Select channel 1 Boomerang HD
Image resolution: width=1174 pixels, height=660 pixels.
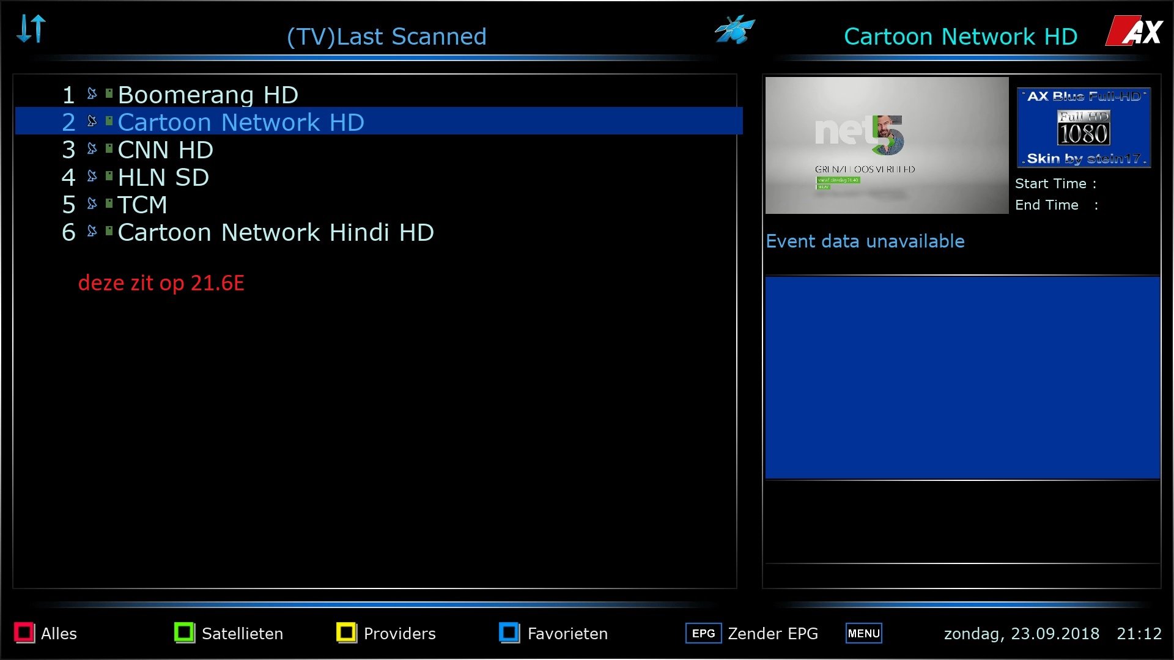tap(378, 95)
